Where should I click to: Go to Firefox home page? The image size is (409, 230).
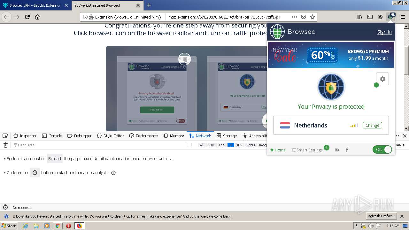coord(37,17)
